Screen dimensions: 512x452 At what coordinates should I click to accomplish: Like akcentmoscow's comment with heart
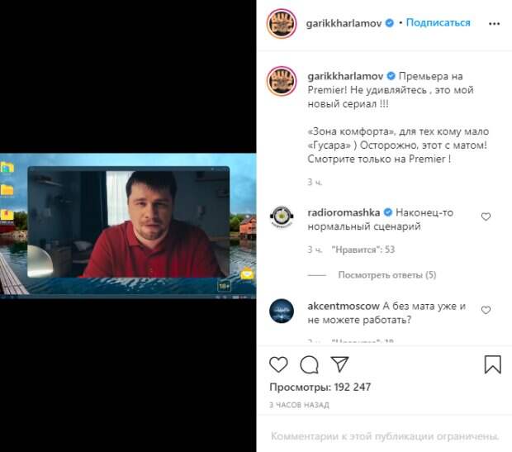[x=486, y=310]
